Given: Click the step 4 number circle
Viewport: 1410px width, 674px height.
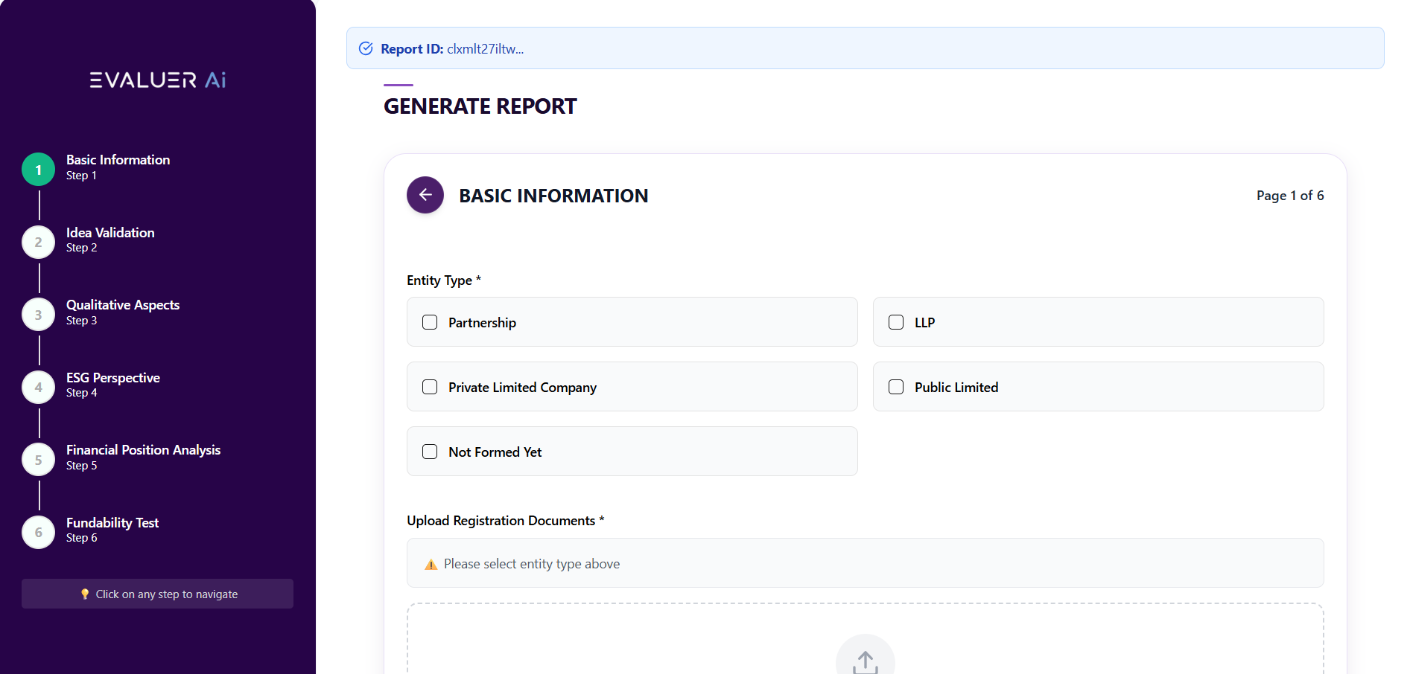Looking at the screenshot, I should pyautogui.click(x=39, y=388).
